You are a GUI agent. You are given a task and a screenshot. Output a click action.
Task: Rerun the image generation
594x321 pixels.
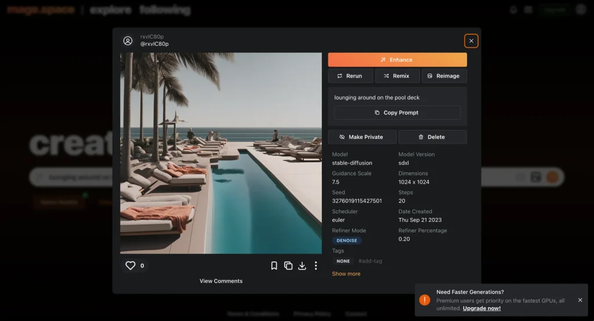[350, 76]
